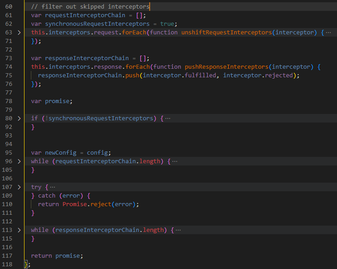Unfold the while responseInterceptorChain.length chevron
Screen dimensions: 337x269
pos(19,230)
